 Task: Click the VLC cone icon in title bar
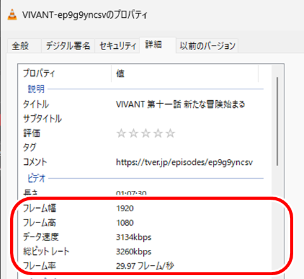point(12,15)
